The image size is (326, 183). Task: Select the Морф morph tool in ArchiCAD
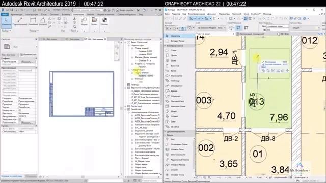click(179, 111)
